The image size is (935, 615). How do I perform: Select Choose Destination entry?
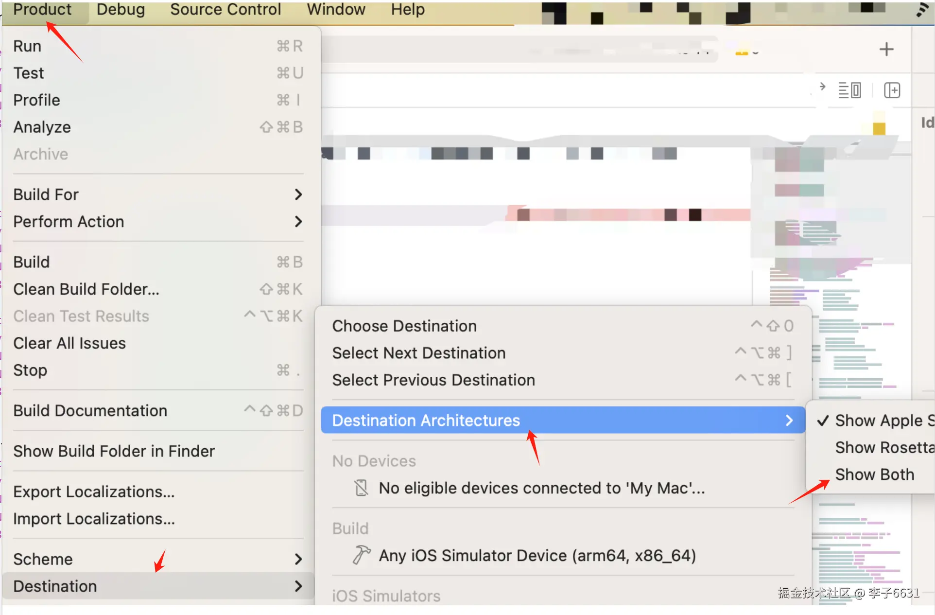coord(404,326)
